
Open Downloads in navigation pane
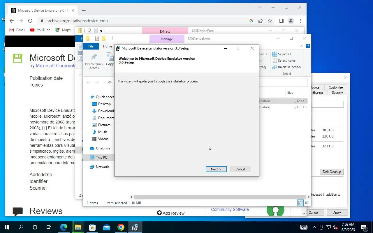coord(103,111)
